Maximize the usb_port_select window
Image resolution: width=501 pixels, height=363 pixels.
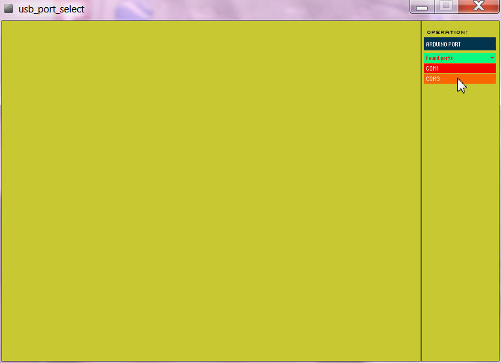point(446,6)
